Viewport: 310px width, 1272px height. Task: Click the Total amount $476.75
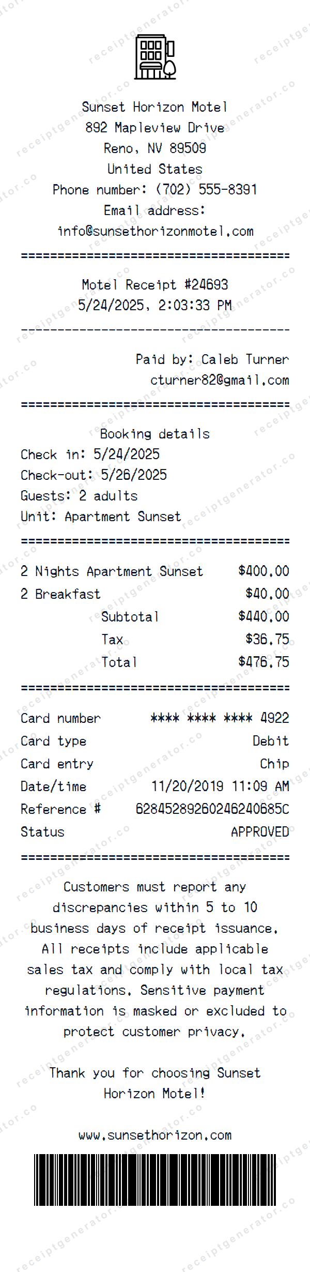click(263, 662)
